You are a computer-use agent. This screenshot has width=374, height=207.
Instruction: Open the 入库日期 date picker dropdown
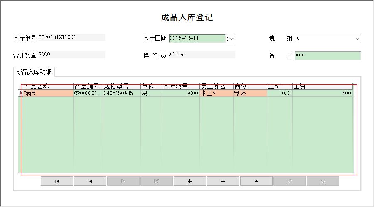click(231, 39)
